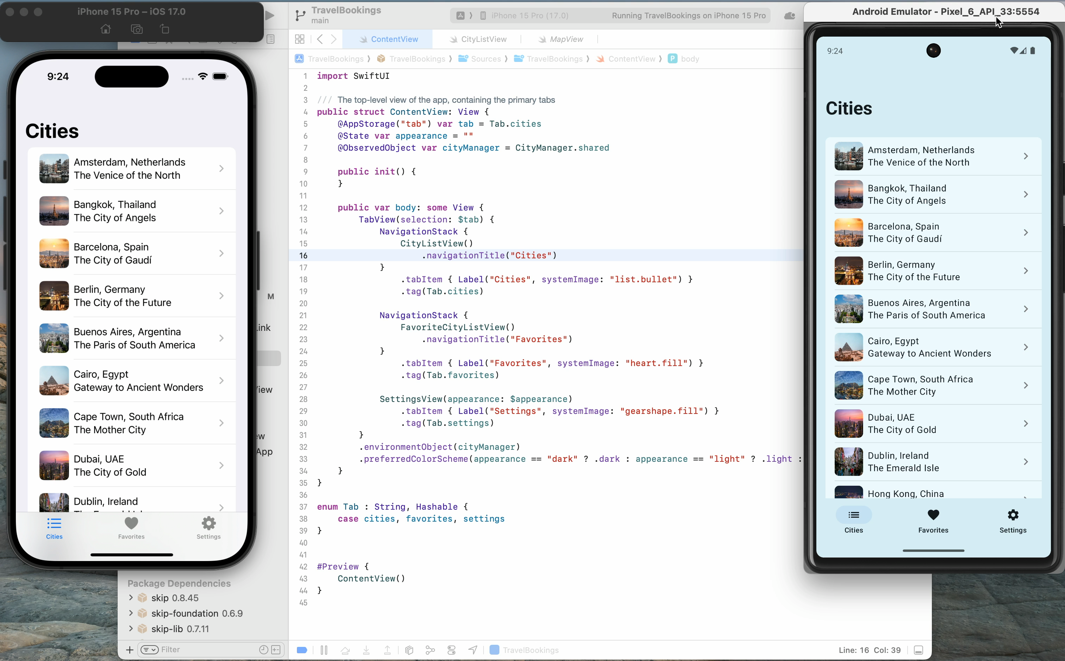
Task: Click the simulate location arrow icon
Action: (x=472, y=650)
